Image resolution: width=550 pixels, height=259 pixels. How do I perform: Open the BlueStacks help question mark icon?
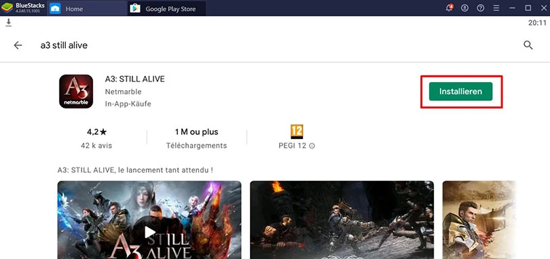pyautogui.click(x=481, y=7)
